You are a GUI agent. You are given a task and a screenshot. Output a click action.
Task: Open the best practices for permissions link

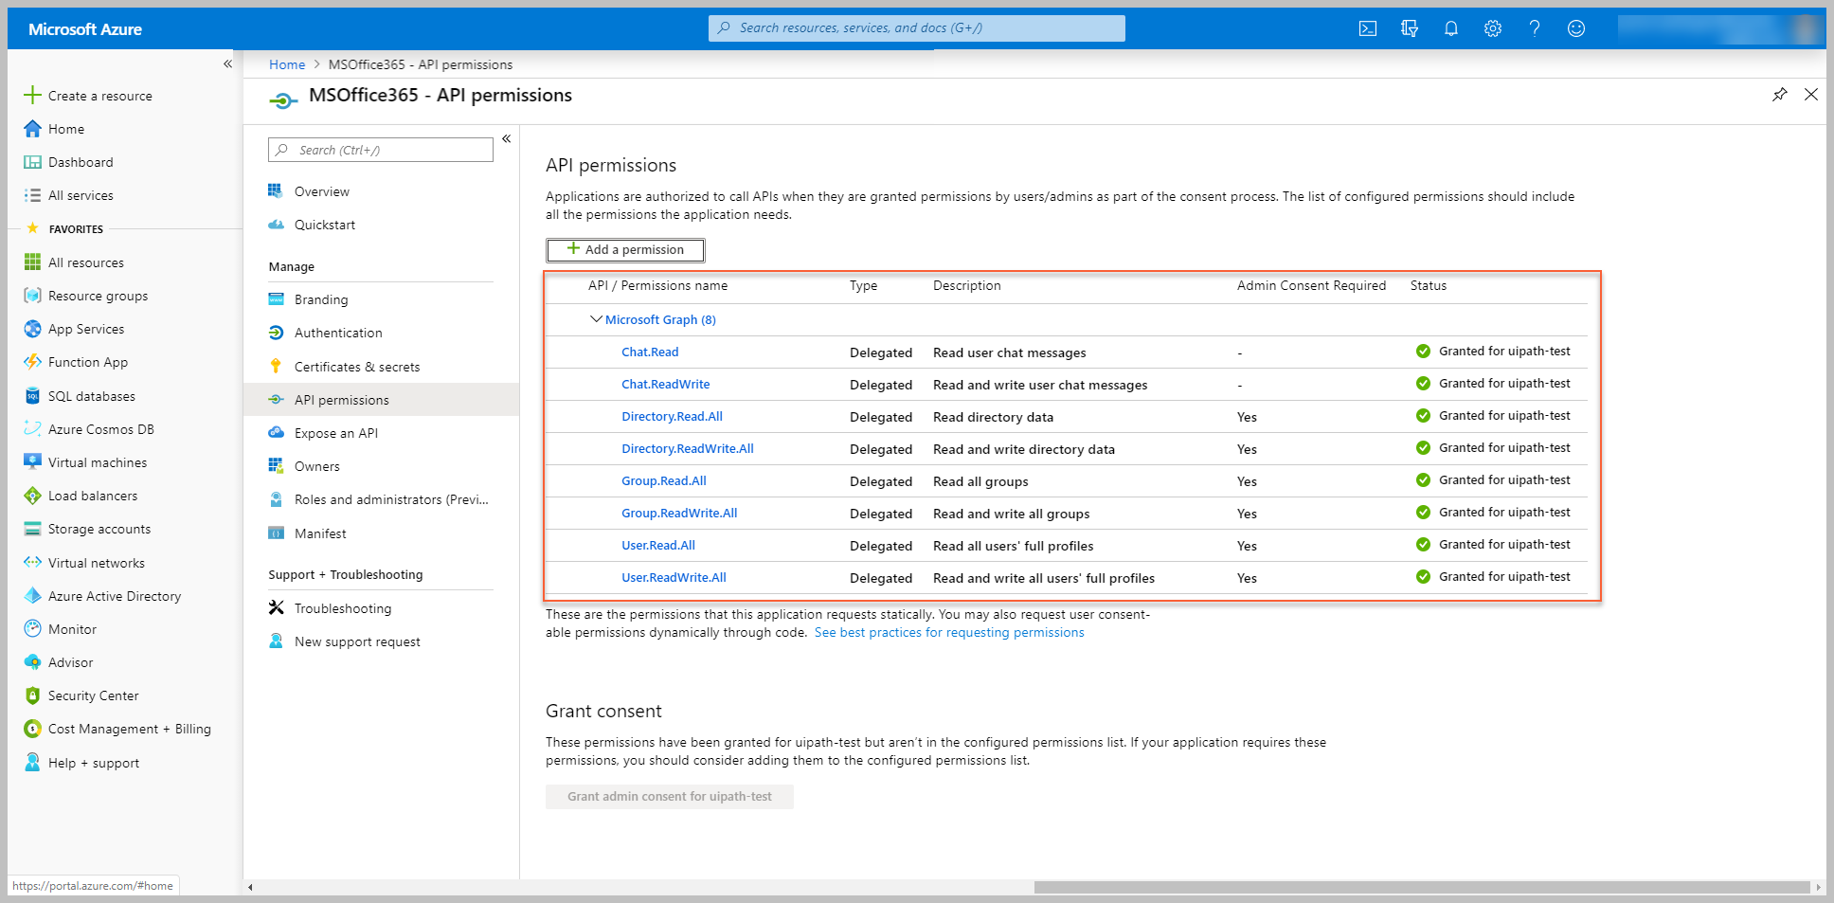948,633
